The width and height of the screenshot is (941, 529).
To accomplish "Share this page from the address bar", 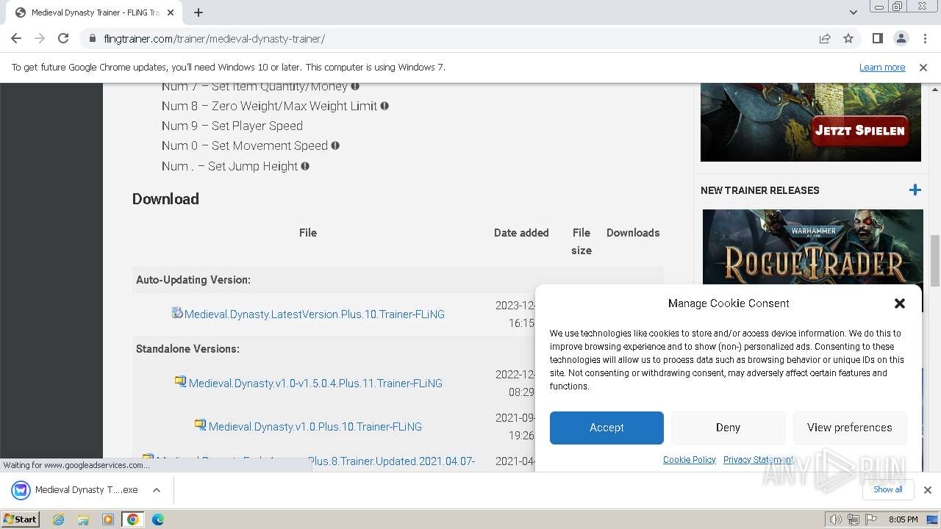I will (x=825, y=38).
